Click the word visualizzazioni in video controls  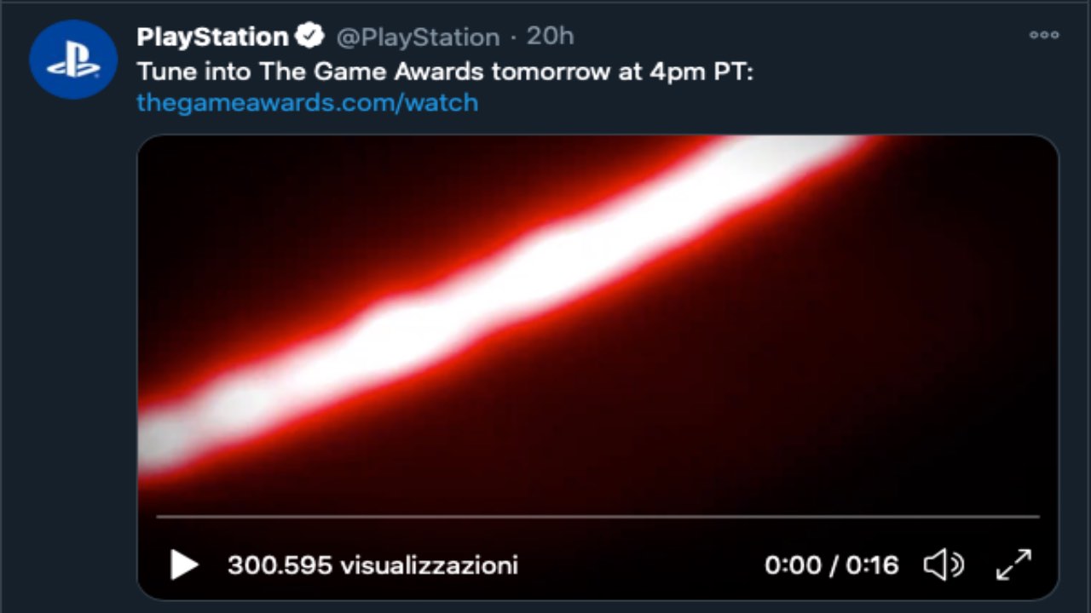429,565
